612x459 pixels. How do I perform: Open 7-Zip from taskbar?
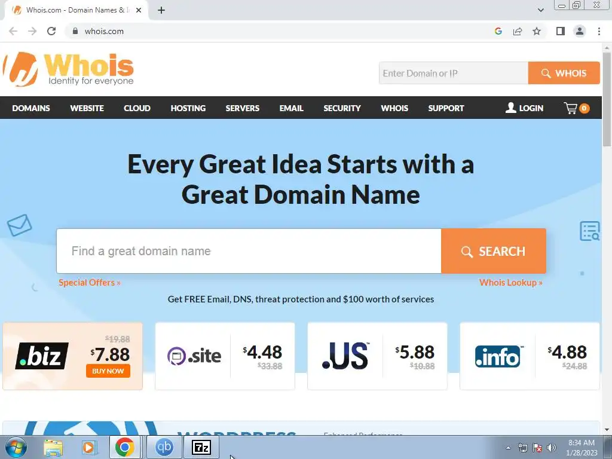click(x=201, y=447)
